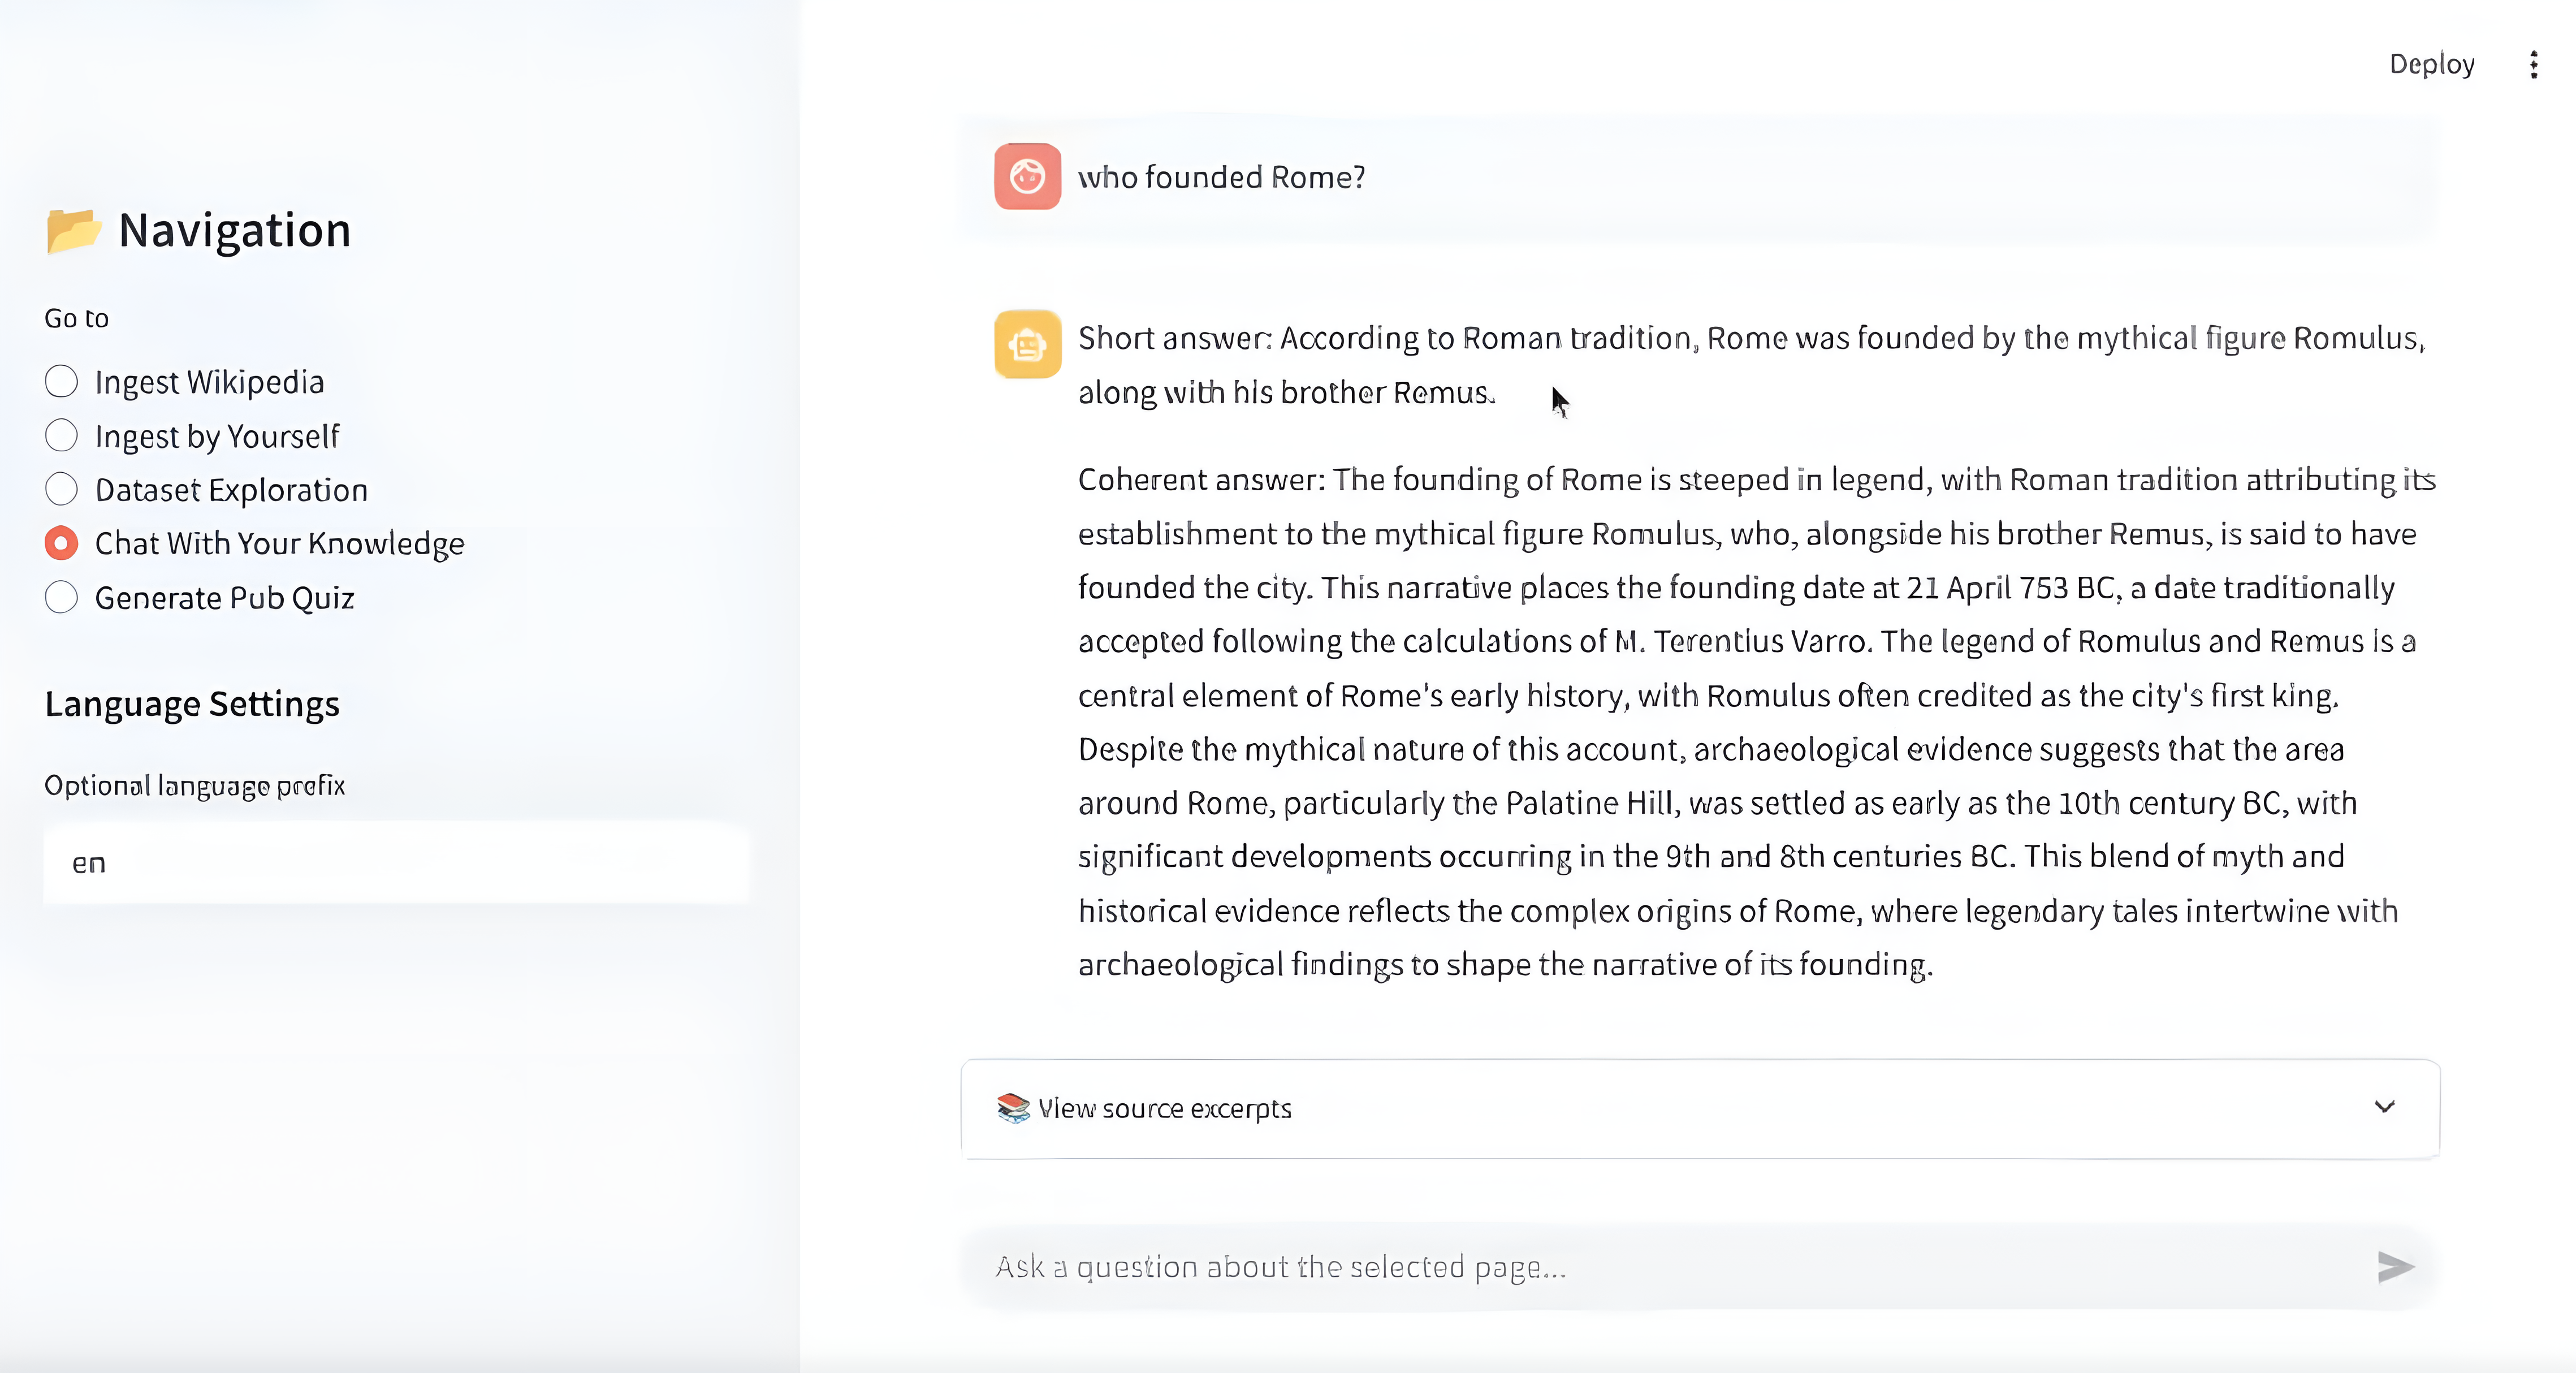Click the send arrow icon

click(x=2395, y=1267)
